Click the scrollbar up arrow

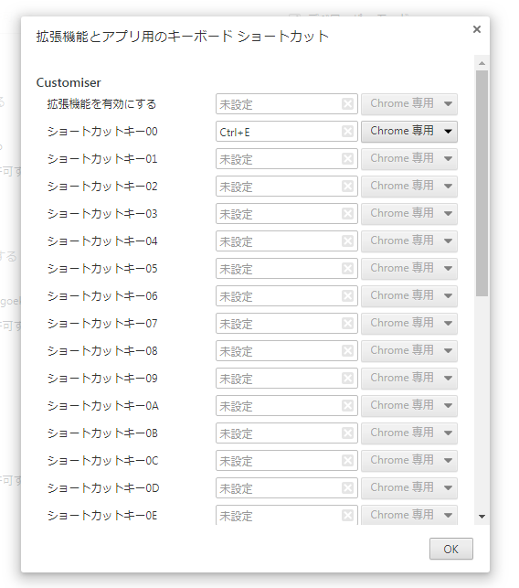[482, 63]
